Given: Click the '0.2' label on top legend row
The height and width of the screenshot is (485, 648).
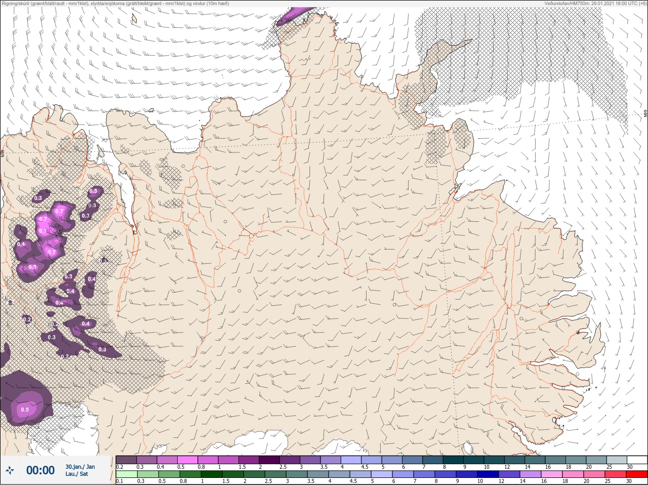Looking at the screenshot, I should point(119,467).
